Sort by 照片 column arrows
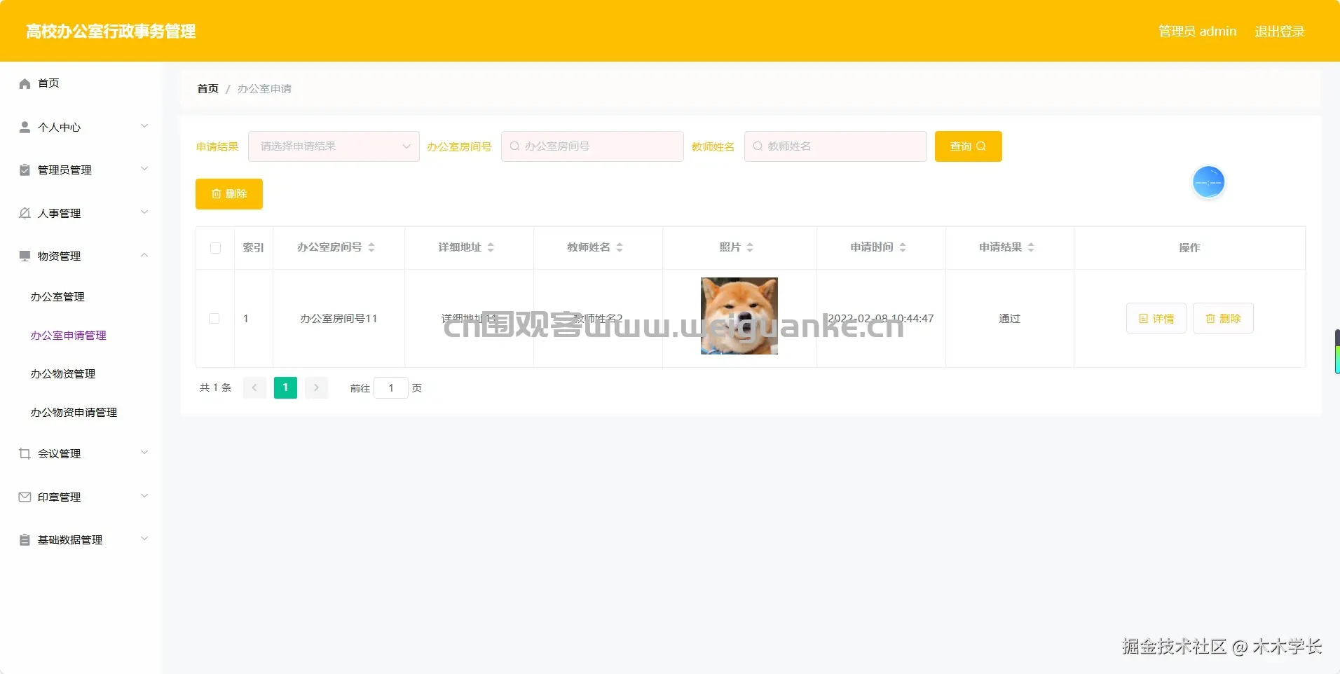The width and height of the screenshot is (1340, 674). coord(750,247)
